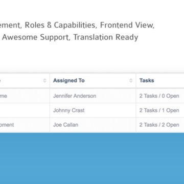Click the empty cell left of Johnny Crast

click(x=25, y=110)
